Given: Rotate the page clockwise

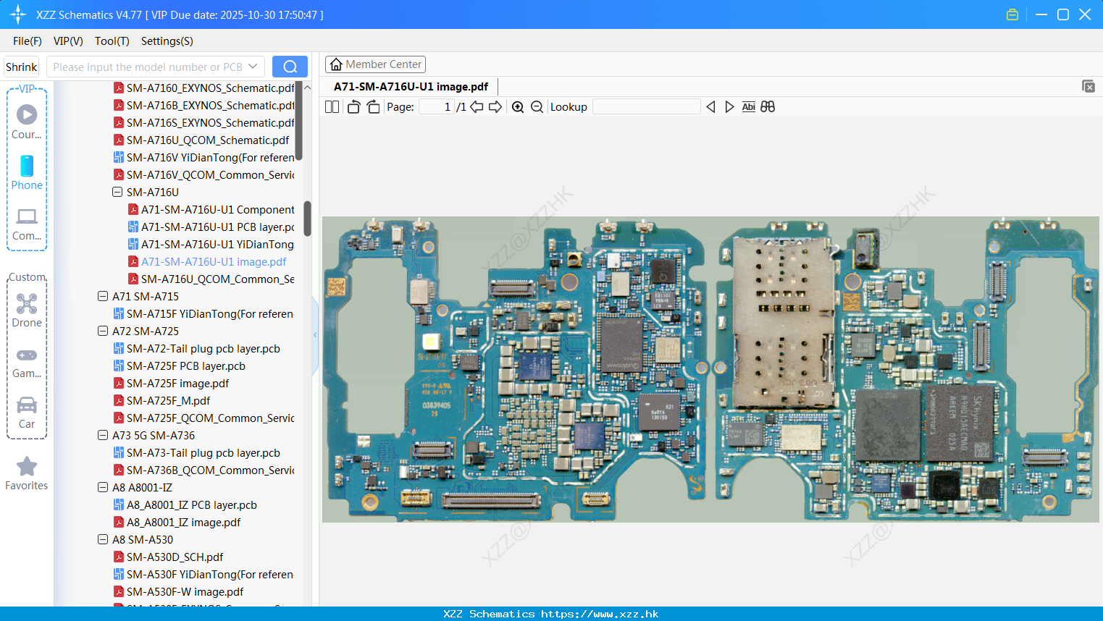Looking at the screenshot, I should [x=373, y=107].
